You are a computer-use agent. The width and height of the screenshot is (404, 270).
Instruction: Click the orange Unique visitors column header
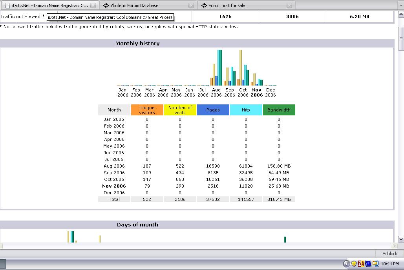pyautogui.click(x=147, y=110)
